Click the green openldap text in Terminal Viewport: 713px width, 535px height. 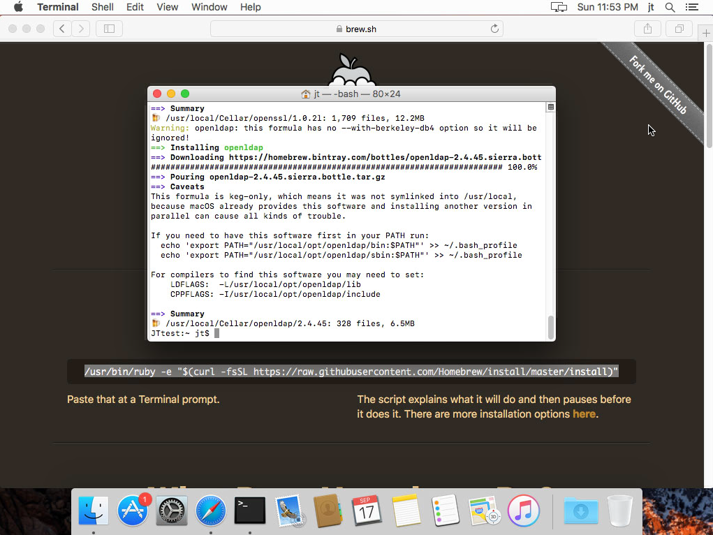coord(243,147)
